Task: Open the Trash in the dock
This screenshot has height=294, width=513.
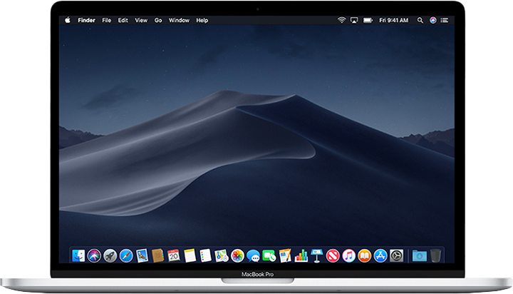Action: 435,255
